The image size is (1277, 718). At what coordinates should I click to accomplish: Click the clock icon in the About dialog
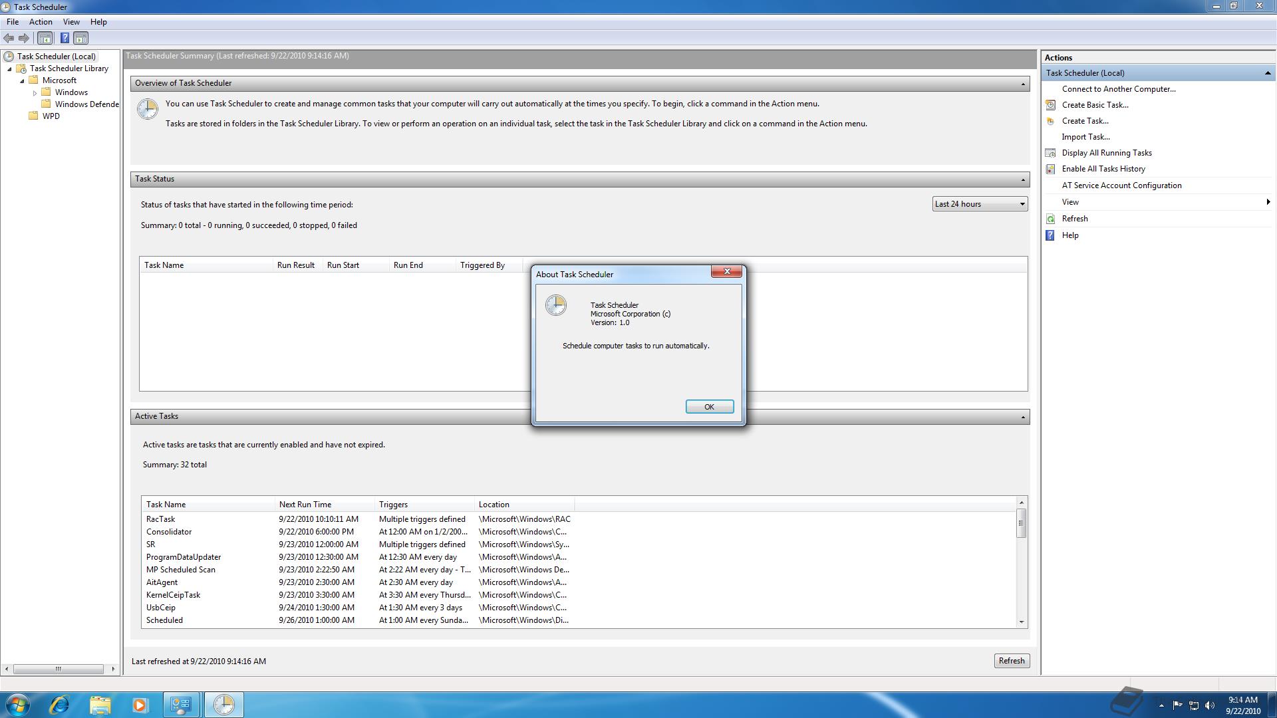coord(556,305)
